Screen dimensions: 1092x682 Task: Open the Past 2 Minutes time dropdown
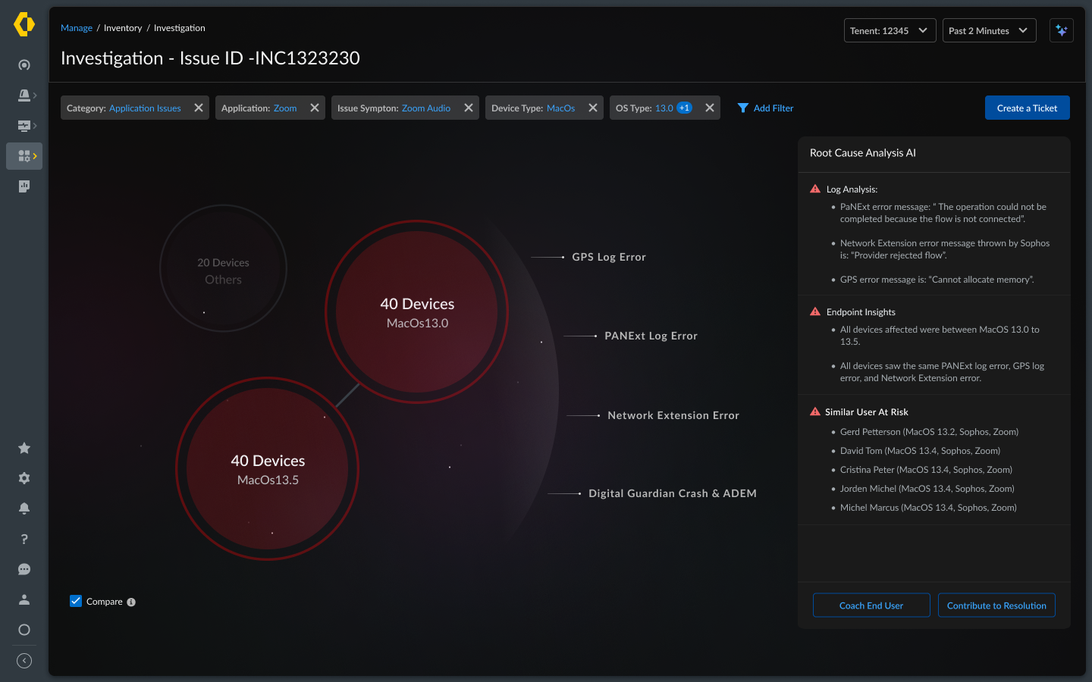(989, 30)
